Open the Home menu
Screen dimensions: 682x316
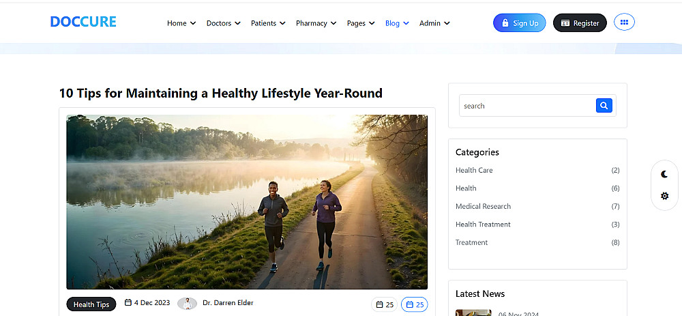181,23
